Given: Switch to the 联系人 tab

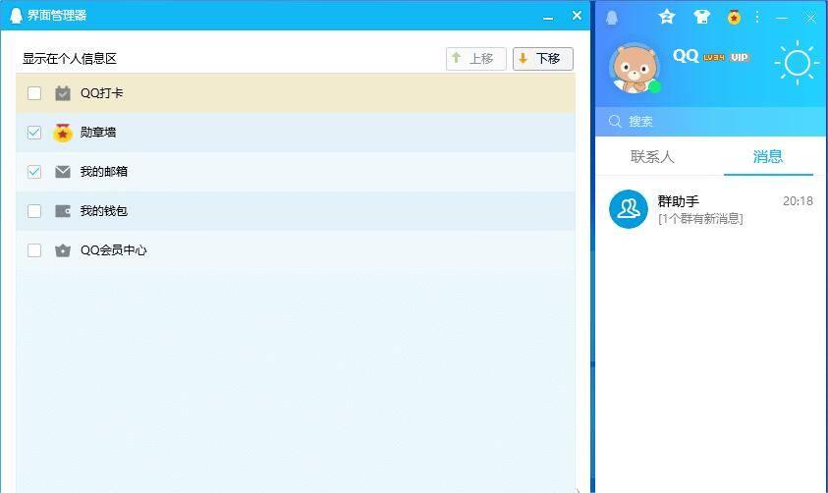Looking at the screenshot, I should [x=652, y=157].
